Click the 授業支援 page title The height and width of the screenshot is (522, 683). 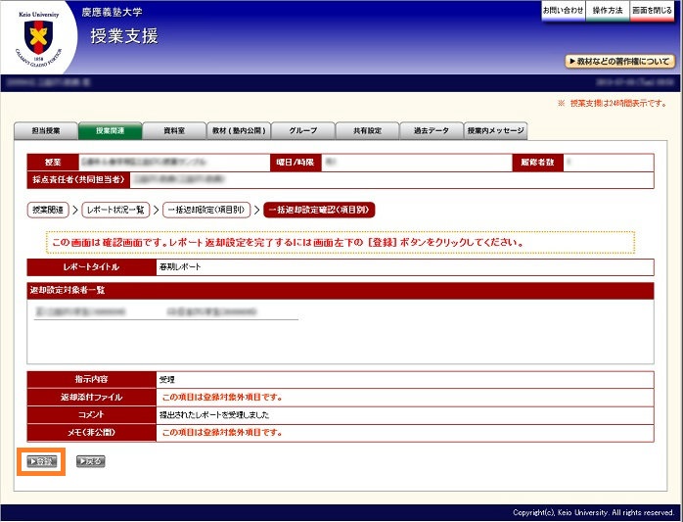click(x=124, y=37)
